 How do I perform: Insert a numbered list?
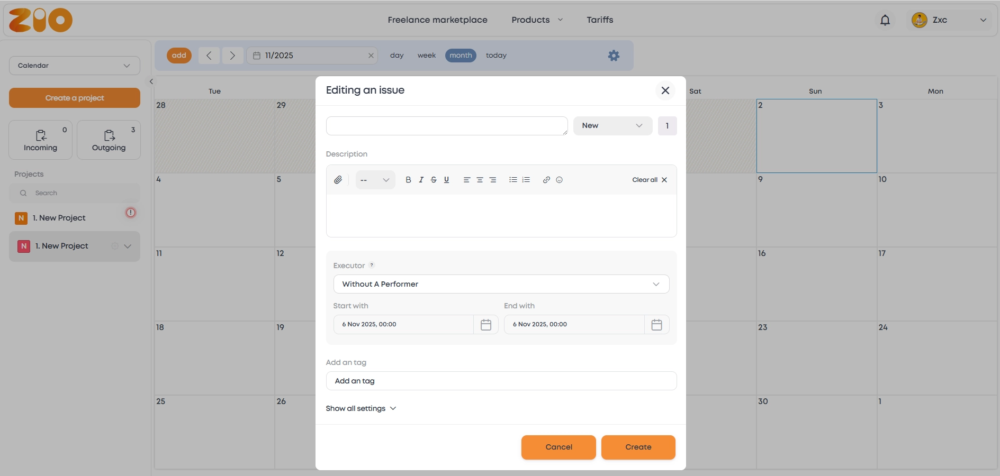526,180
